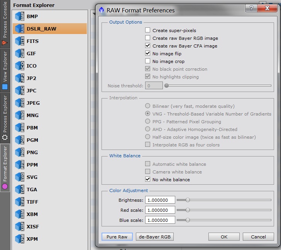Open the Format Explorer side tab
This screenshot has height=250, width=281.
tap(5, 168)
